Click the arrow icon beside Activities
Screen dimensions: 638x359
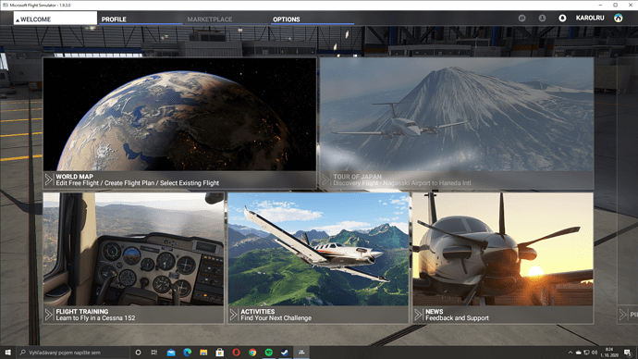(x=233, y=315)
